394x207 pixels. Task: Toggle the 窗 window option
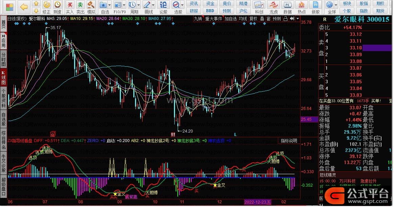coord(269,19)
